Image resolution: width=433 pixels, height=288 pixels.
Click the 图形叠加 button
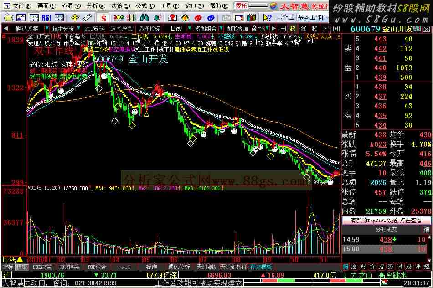tap(237, 28)
